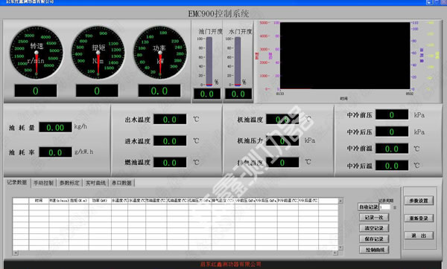
Task: Click the 水门开度 vertical level bar
Action: point(238,61)
